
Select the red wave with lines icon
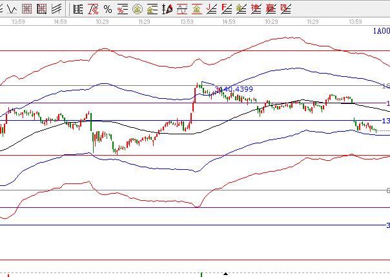tap(182, 9)
